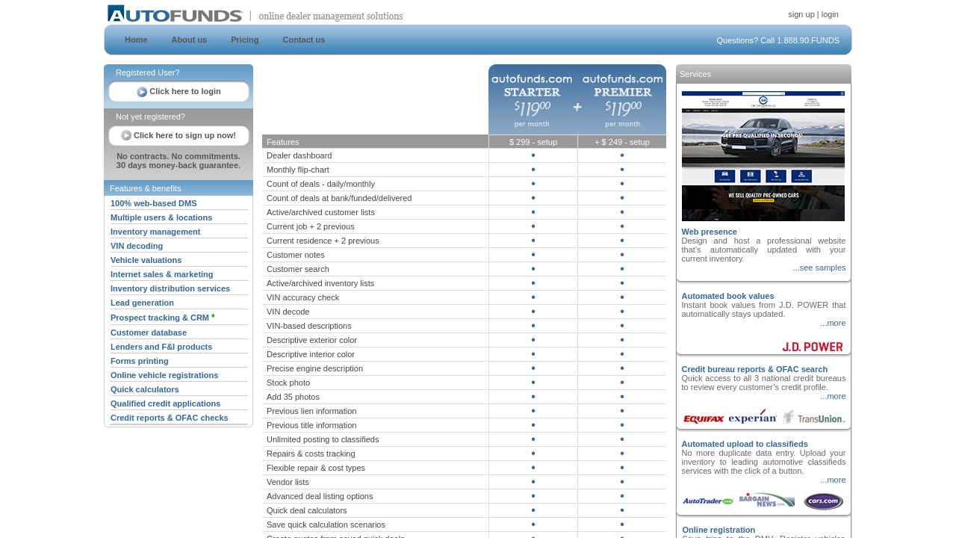956x538 pixels.
Task: Open Prospect tracking & CRM link
Action: pyautogui.click(x=160, y=318)
